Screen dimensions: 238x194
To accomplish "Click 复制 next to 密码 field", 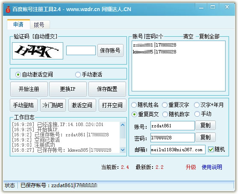I will coord(206,137).
